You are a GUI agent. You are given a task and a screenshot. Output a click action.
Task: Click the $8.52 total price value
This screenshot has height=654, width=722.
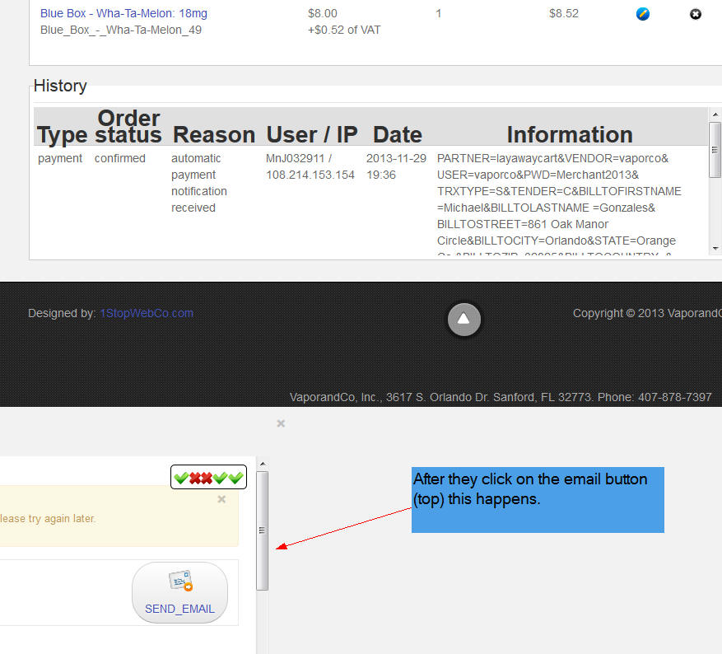point(564,13)
